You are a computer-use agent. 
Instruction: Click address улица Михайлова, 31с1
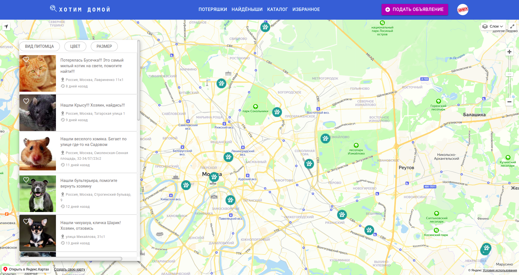point(85,237)
